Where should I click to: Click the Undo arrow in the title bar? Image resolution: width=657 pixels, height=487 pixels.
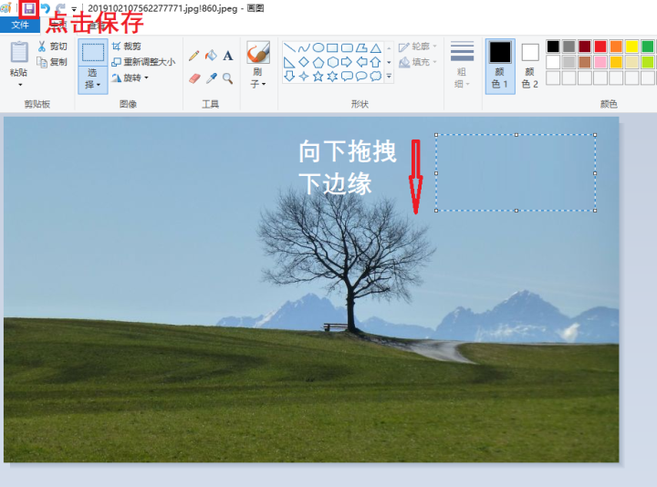click(46, 8)
